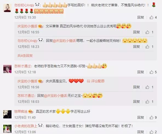
Task: Like 怎样才通过's comment with 5 likes
Action: pos(151,72)
